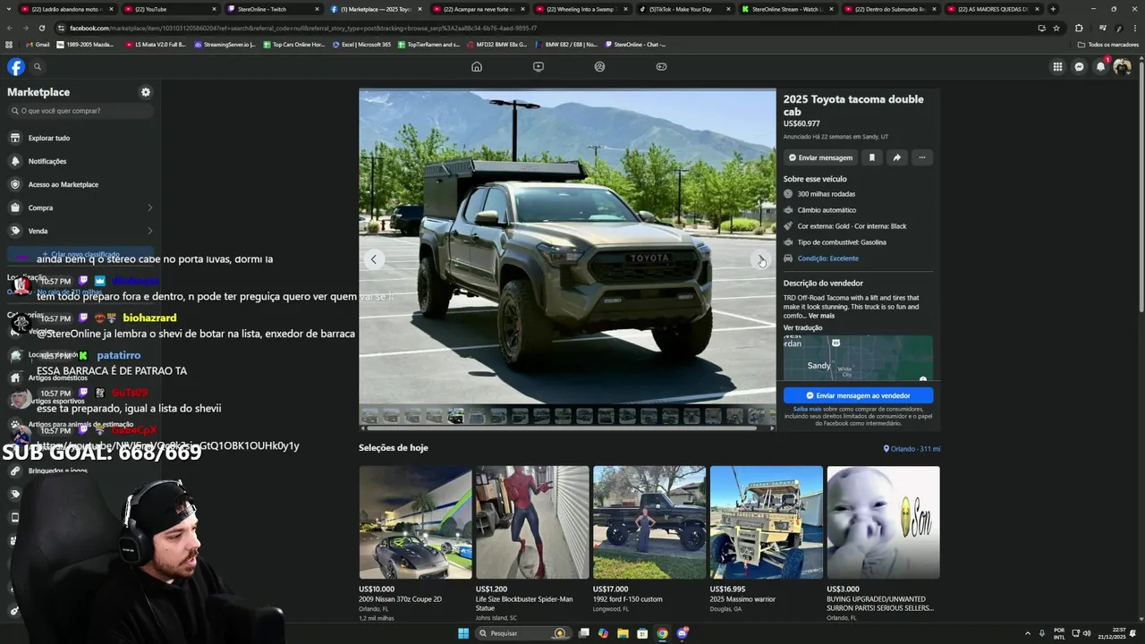Open the Facebook home logo
Image resolution: width=1145 pixels, height=644 pixels.
16,66
